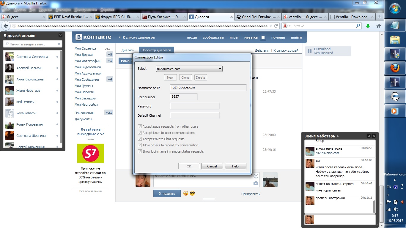Open media player taskbar icon
The height and width of the screenshot is (228, 406).
click(395, 111)
